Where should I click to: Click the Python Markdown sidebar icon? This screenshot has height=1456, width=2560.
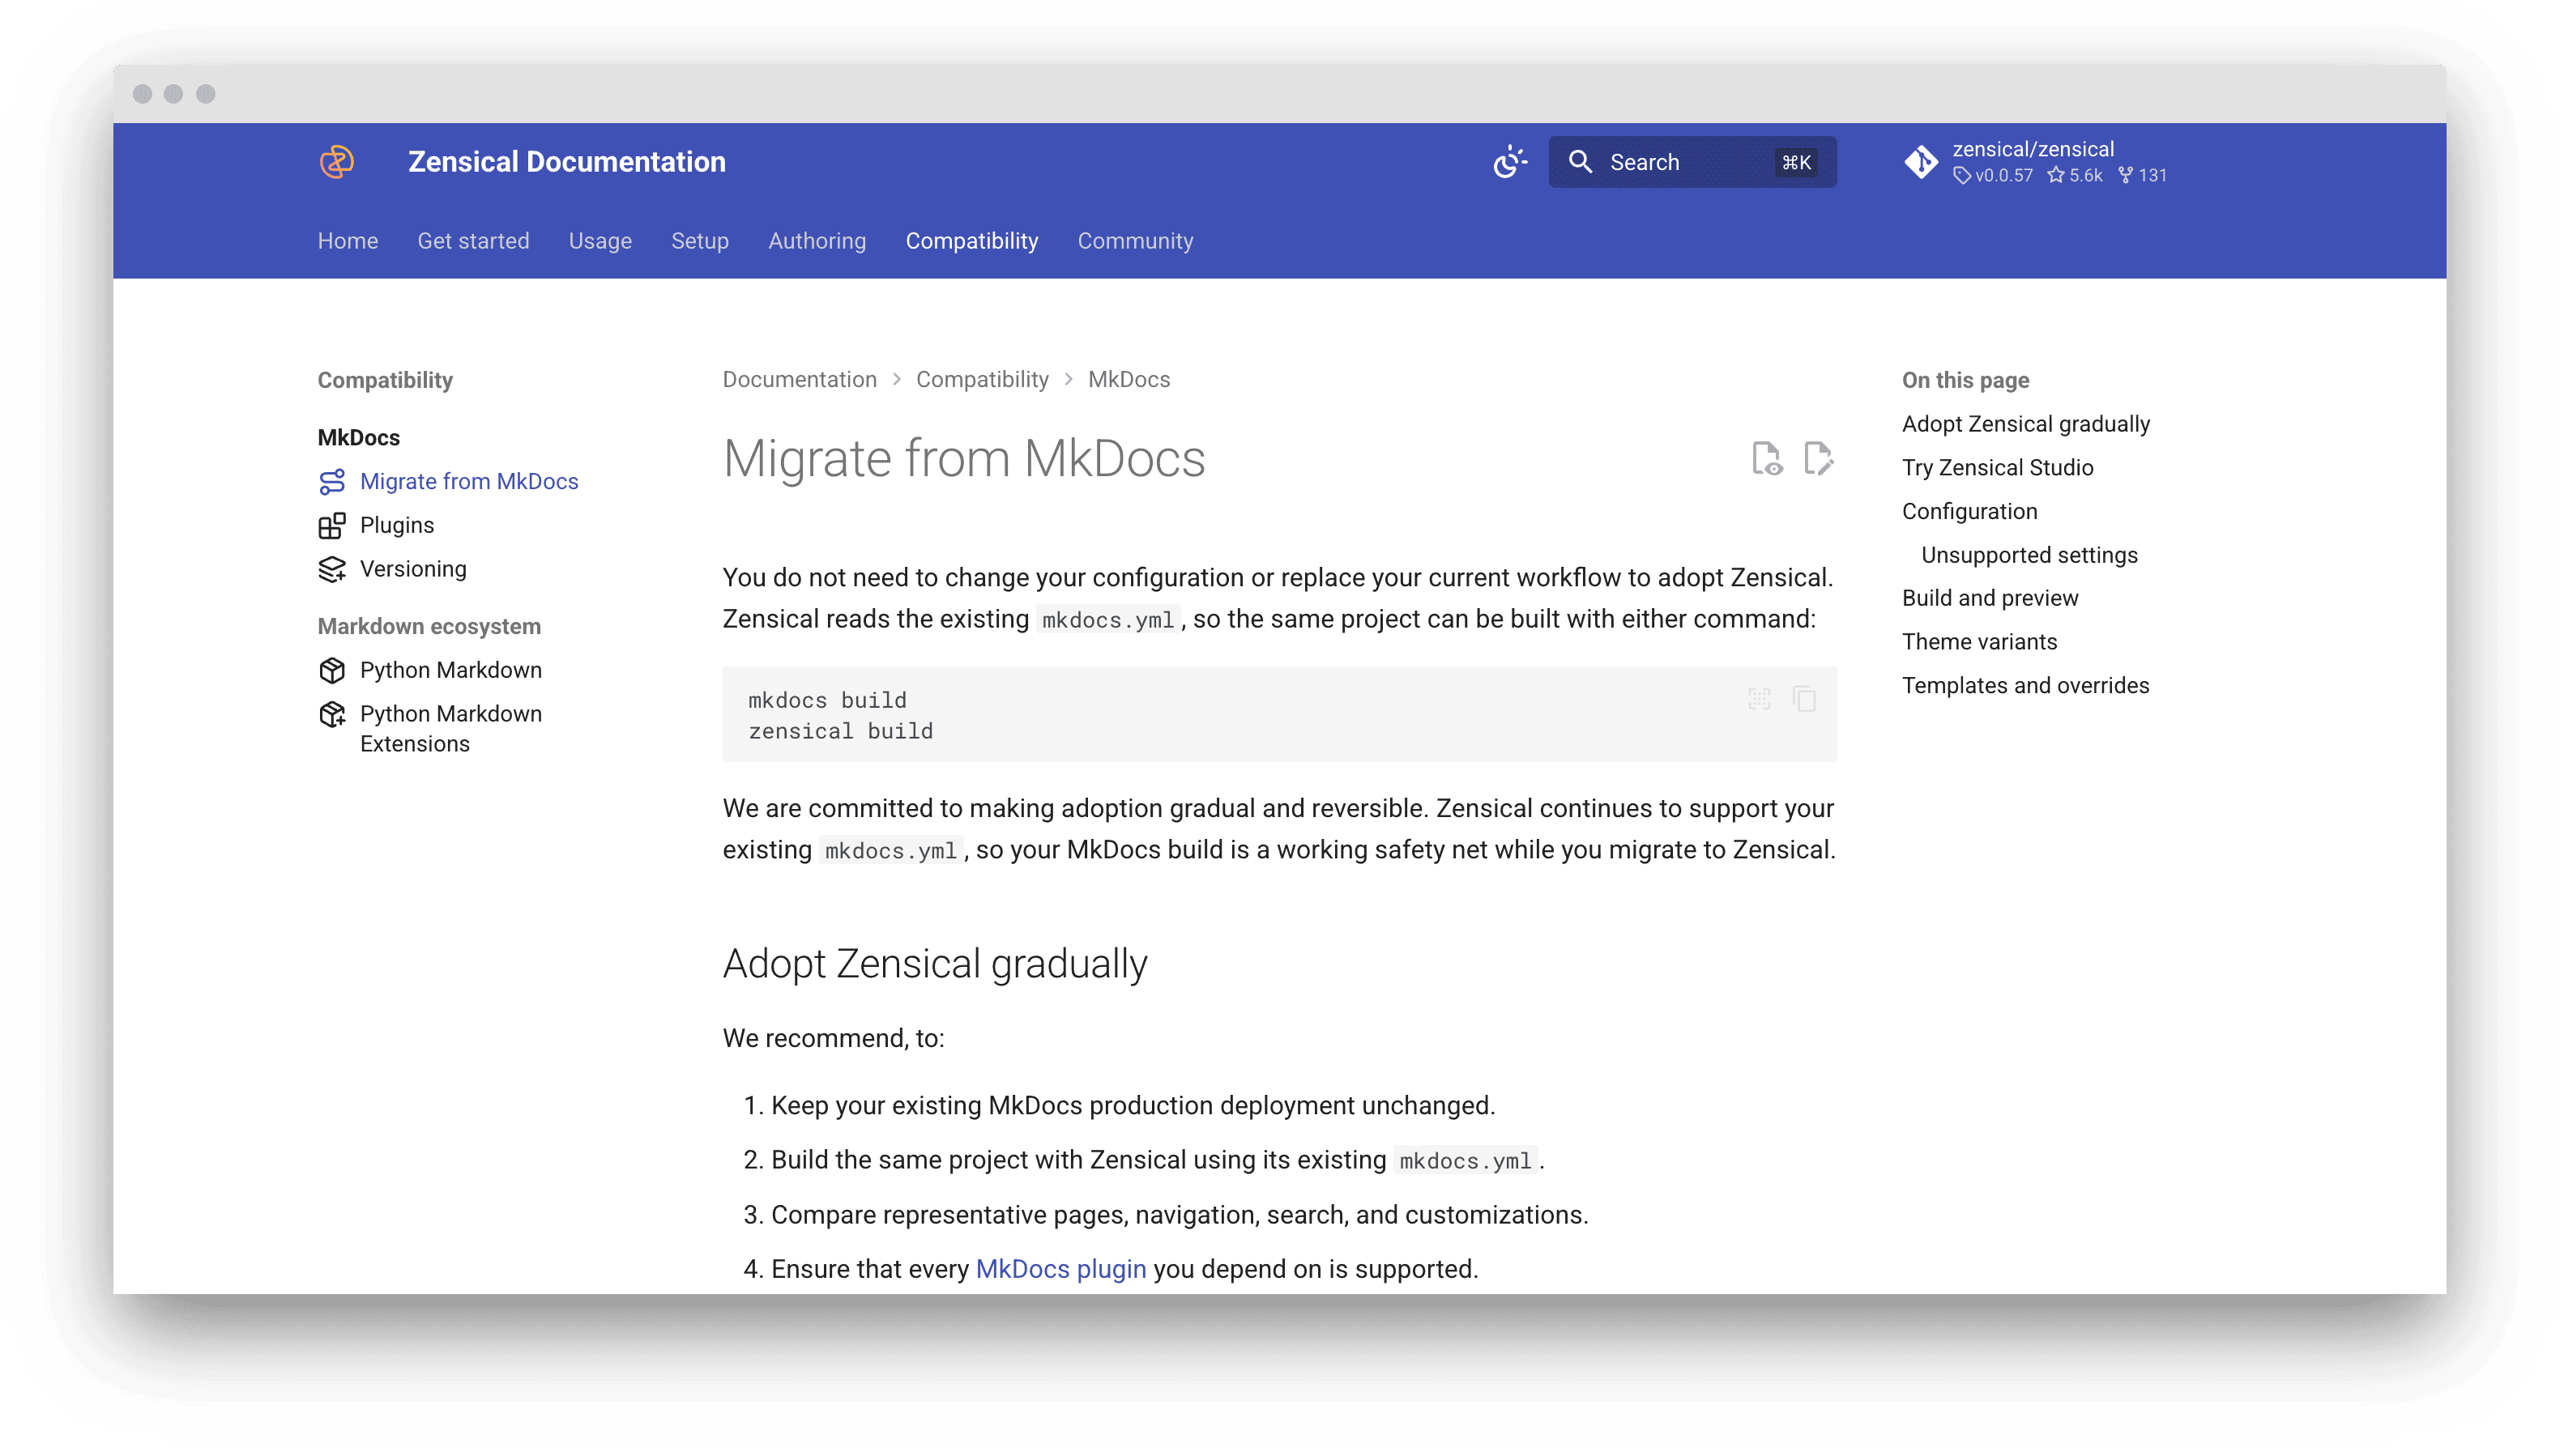click(332, 671)
